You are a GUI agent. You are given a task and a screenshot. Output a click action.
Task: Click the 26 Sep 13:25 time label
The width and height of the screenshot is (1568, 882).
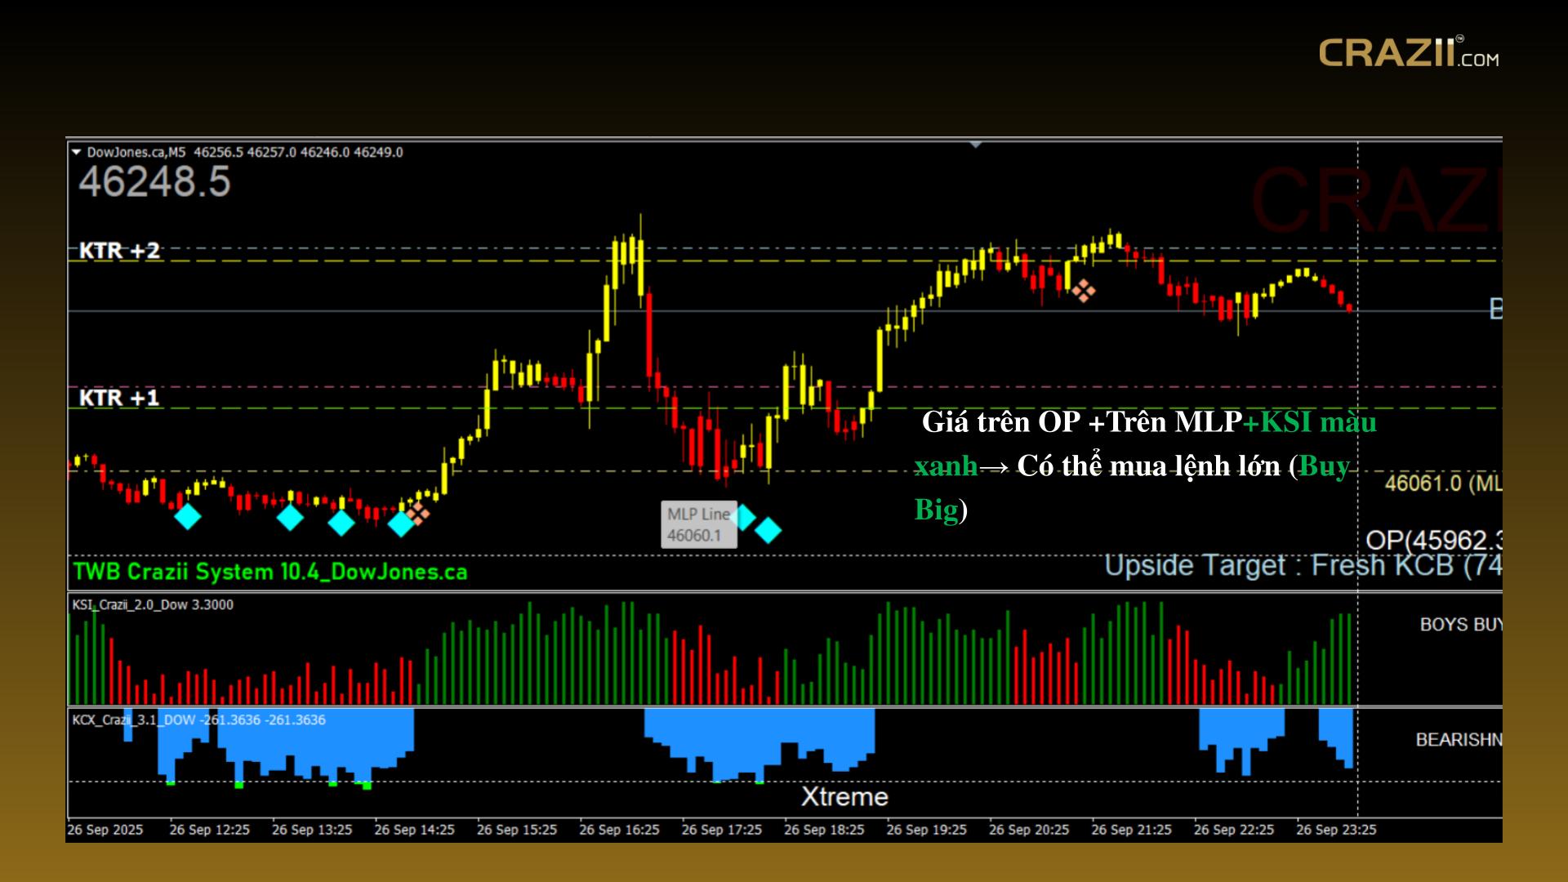[312, 830]
